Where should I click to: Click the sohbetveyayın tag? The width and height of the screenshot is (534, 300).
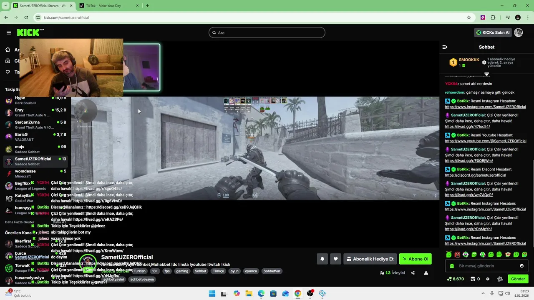(x=142, y=279)
